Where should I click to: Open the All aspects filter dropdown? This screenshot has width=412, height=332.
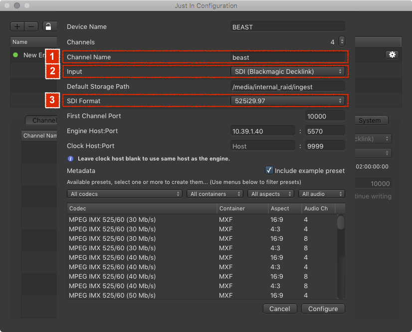(271, 194)
